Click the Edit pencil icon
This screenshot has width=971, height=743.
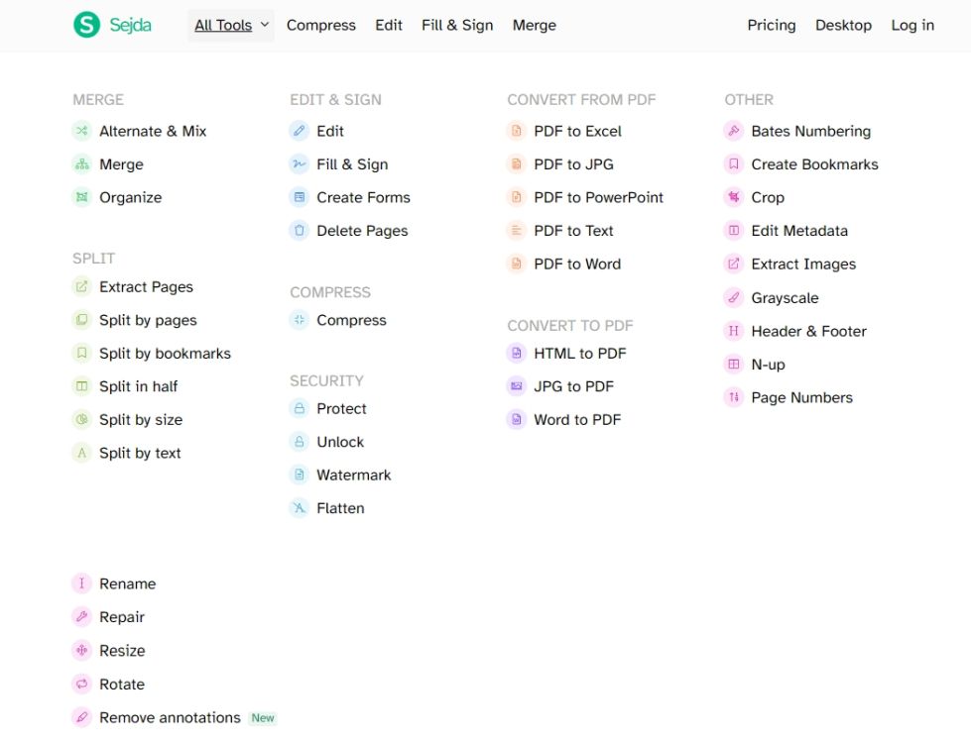(300, 131)
